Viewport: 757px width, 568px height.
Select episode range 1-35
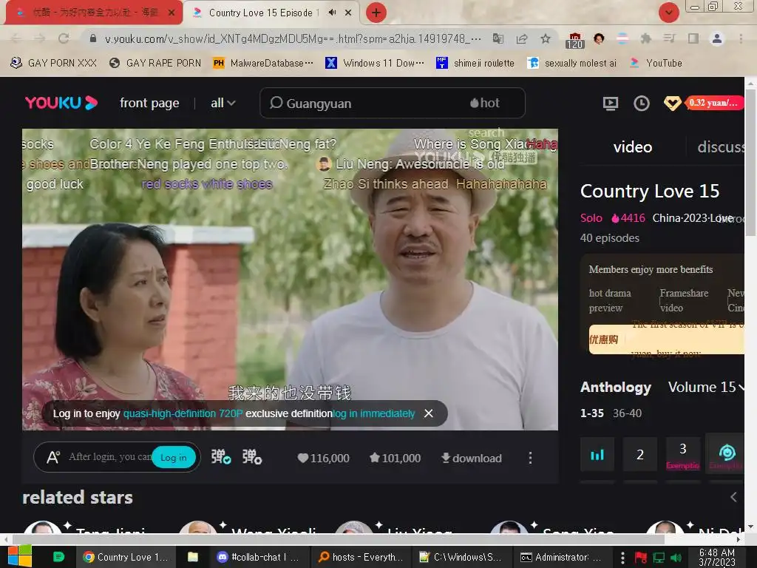(592, 413)
